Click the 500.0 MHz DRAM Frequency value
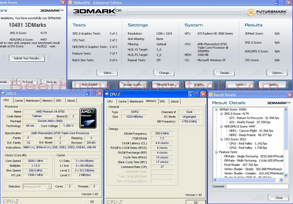 [162, 134]
